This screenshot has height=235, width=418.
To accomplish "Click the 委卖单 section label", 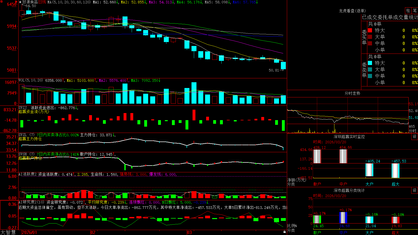I will pyautogui.click(x=364, y=70).
